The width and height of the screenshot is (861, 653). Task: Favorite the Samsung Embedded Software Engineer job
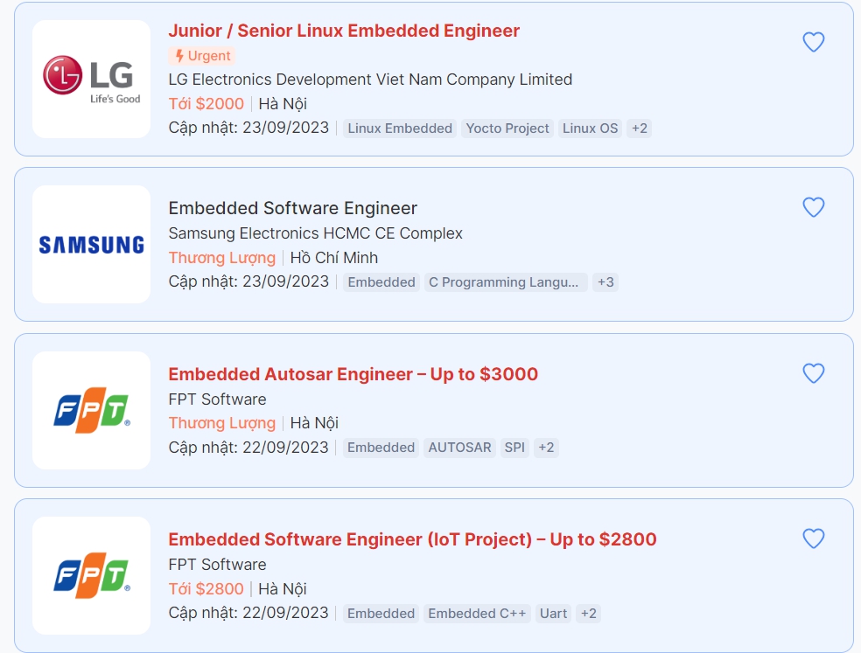[814, 207]
